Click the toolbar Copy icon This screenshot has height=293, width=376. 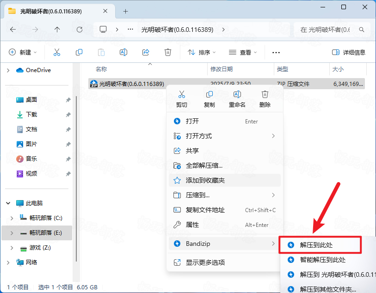coord(79,52)
